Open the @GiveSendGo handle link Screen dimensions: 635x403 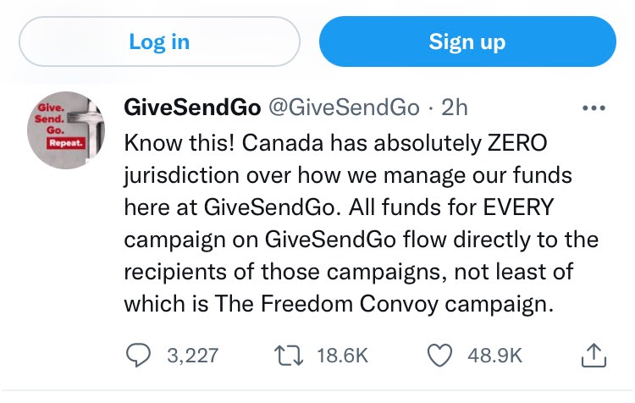pos(344,108)
